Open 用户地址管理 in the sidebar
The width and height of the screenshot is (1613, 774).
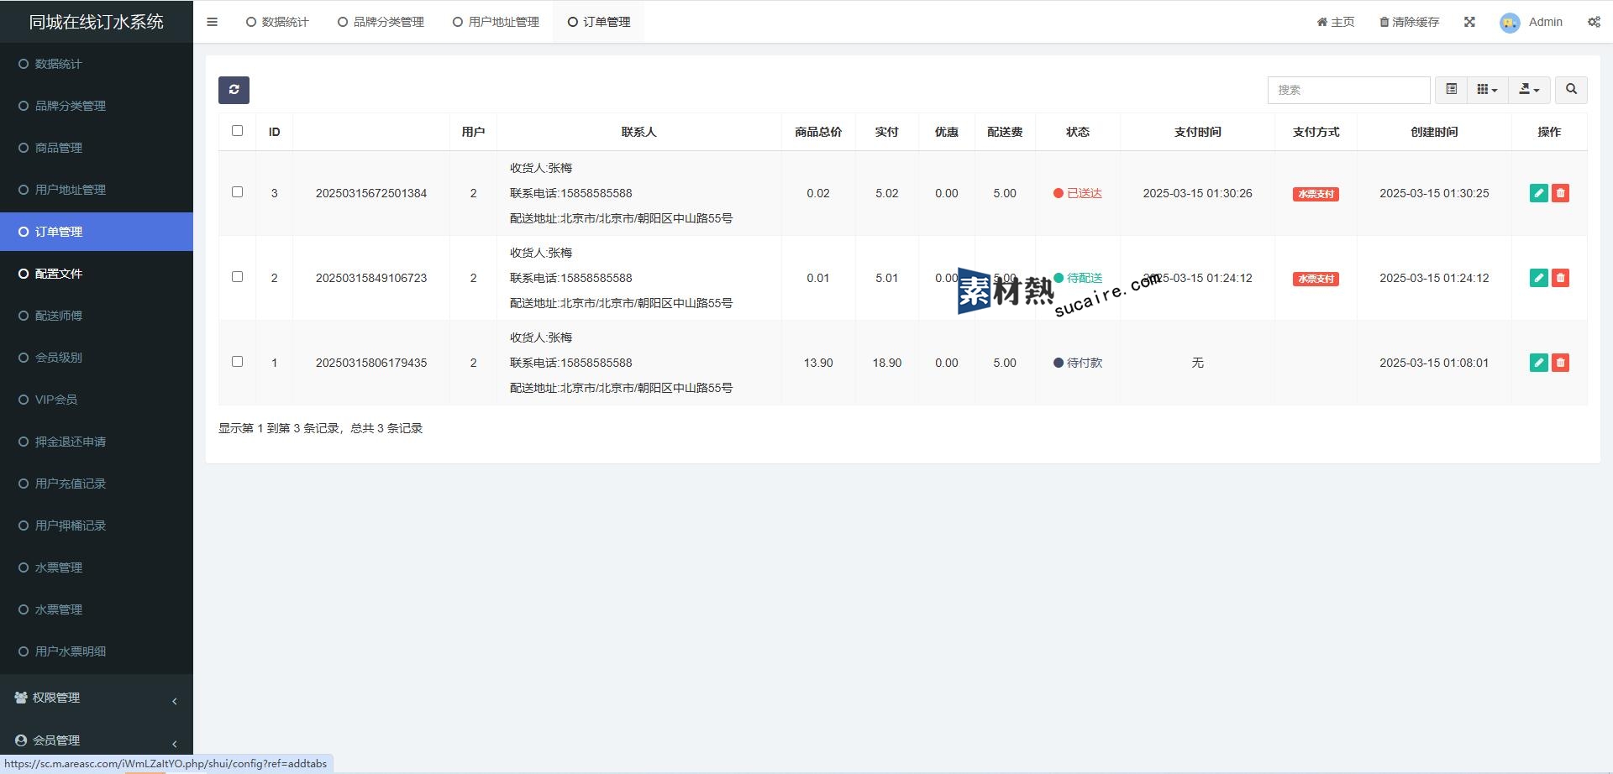[x=97, y=190]
